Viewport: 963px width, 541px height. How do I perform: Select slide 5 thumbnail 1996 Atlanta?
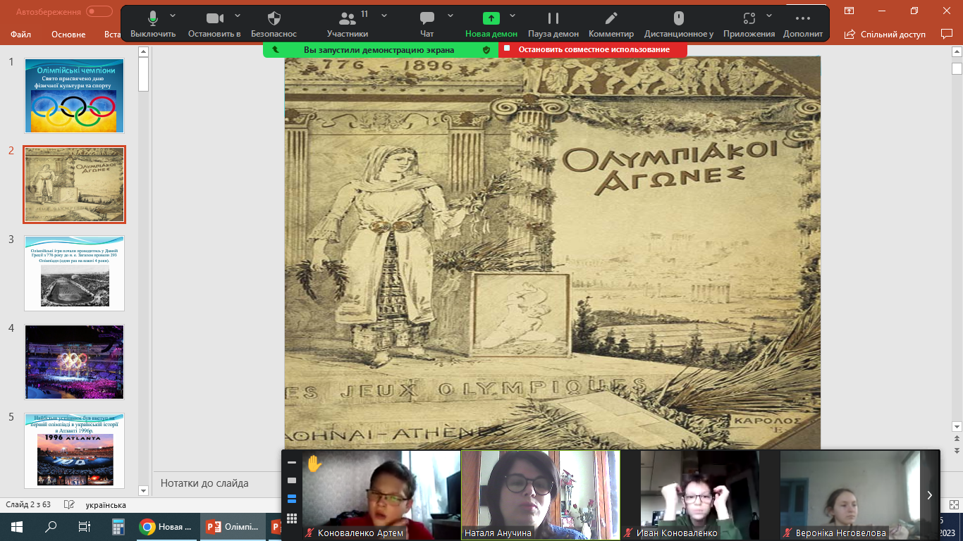[x=74, y=451]
